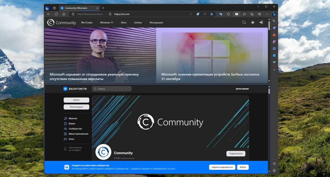Open the Extensions puzzle icon
This screenshot has height=177, width=330.
228,14
